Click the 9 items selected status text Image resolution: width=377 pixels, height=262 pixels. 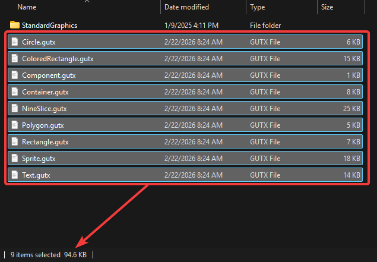(36, 254)
